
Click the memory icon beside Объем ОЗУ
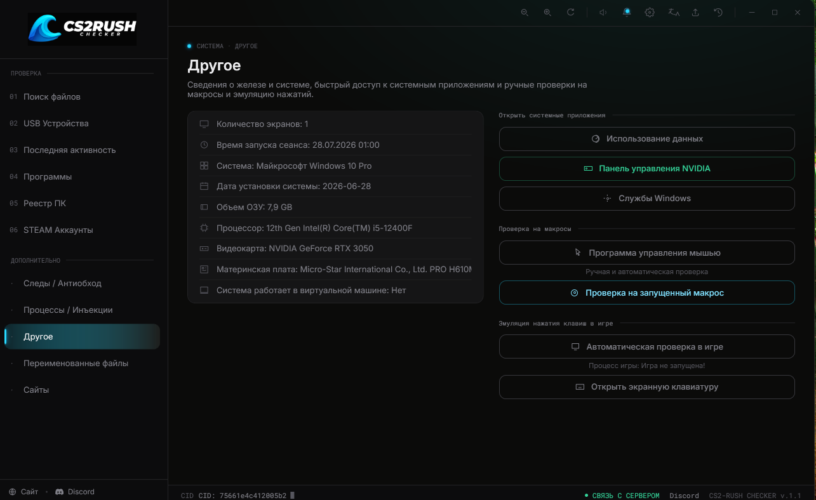pos(204,207)
